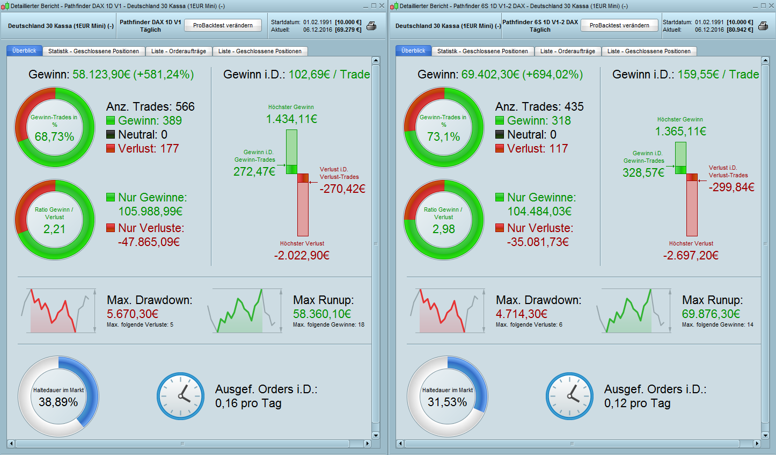
Task: Click the Max. Drawdown value 5.670,30€
Action: pyautogui.click(x=133, y=314)
